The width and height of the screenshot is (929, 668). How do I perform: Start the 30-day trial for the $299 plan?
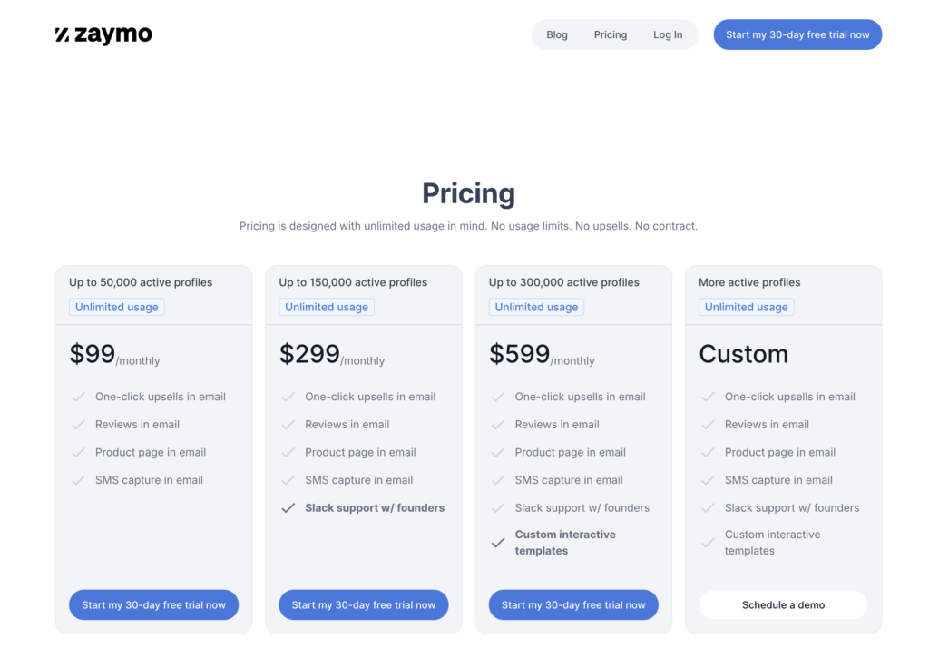click(x=363, y=604)
